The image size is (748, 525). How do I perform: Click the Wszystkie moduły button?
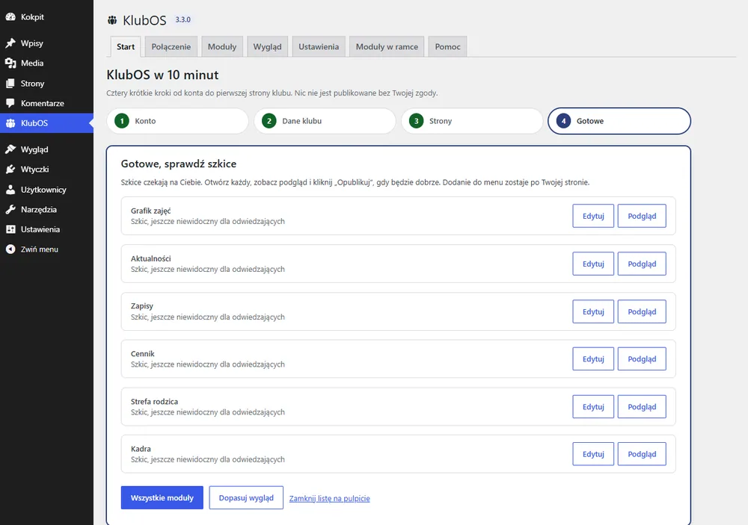pyautogui.click(x=162, y=497)
